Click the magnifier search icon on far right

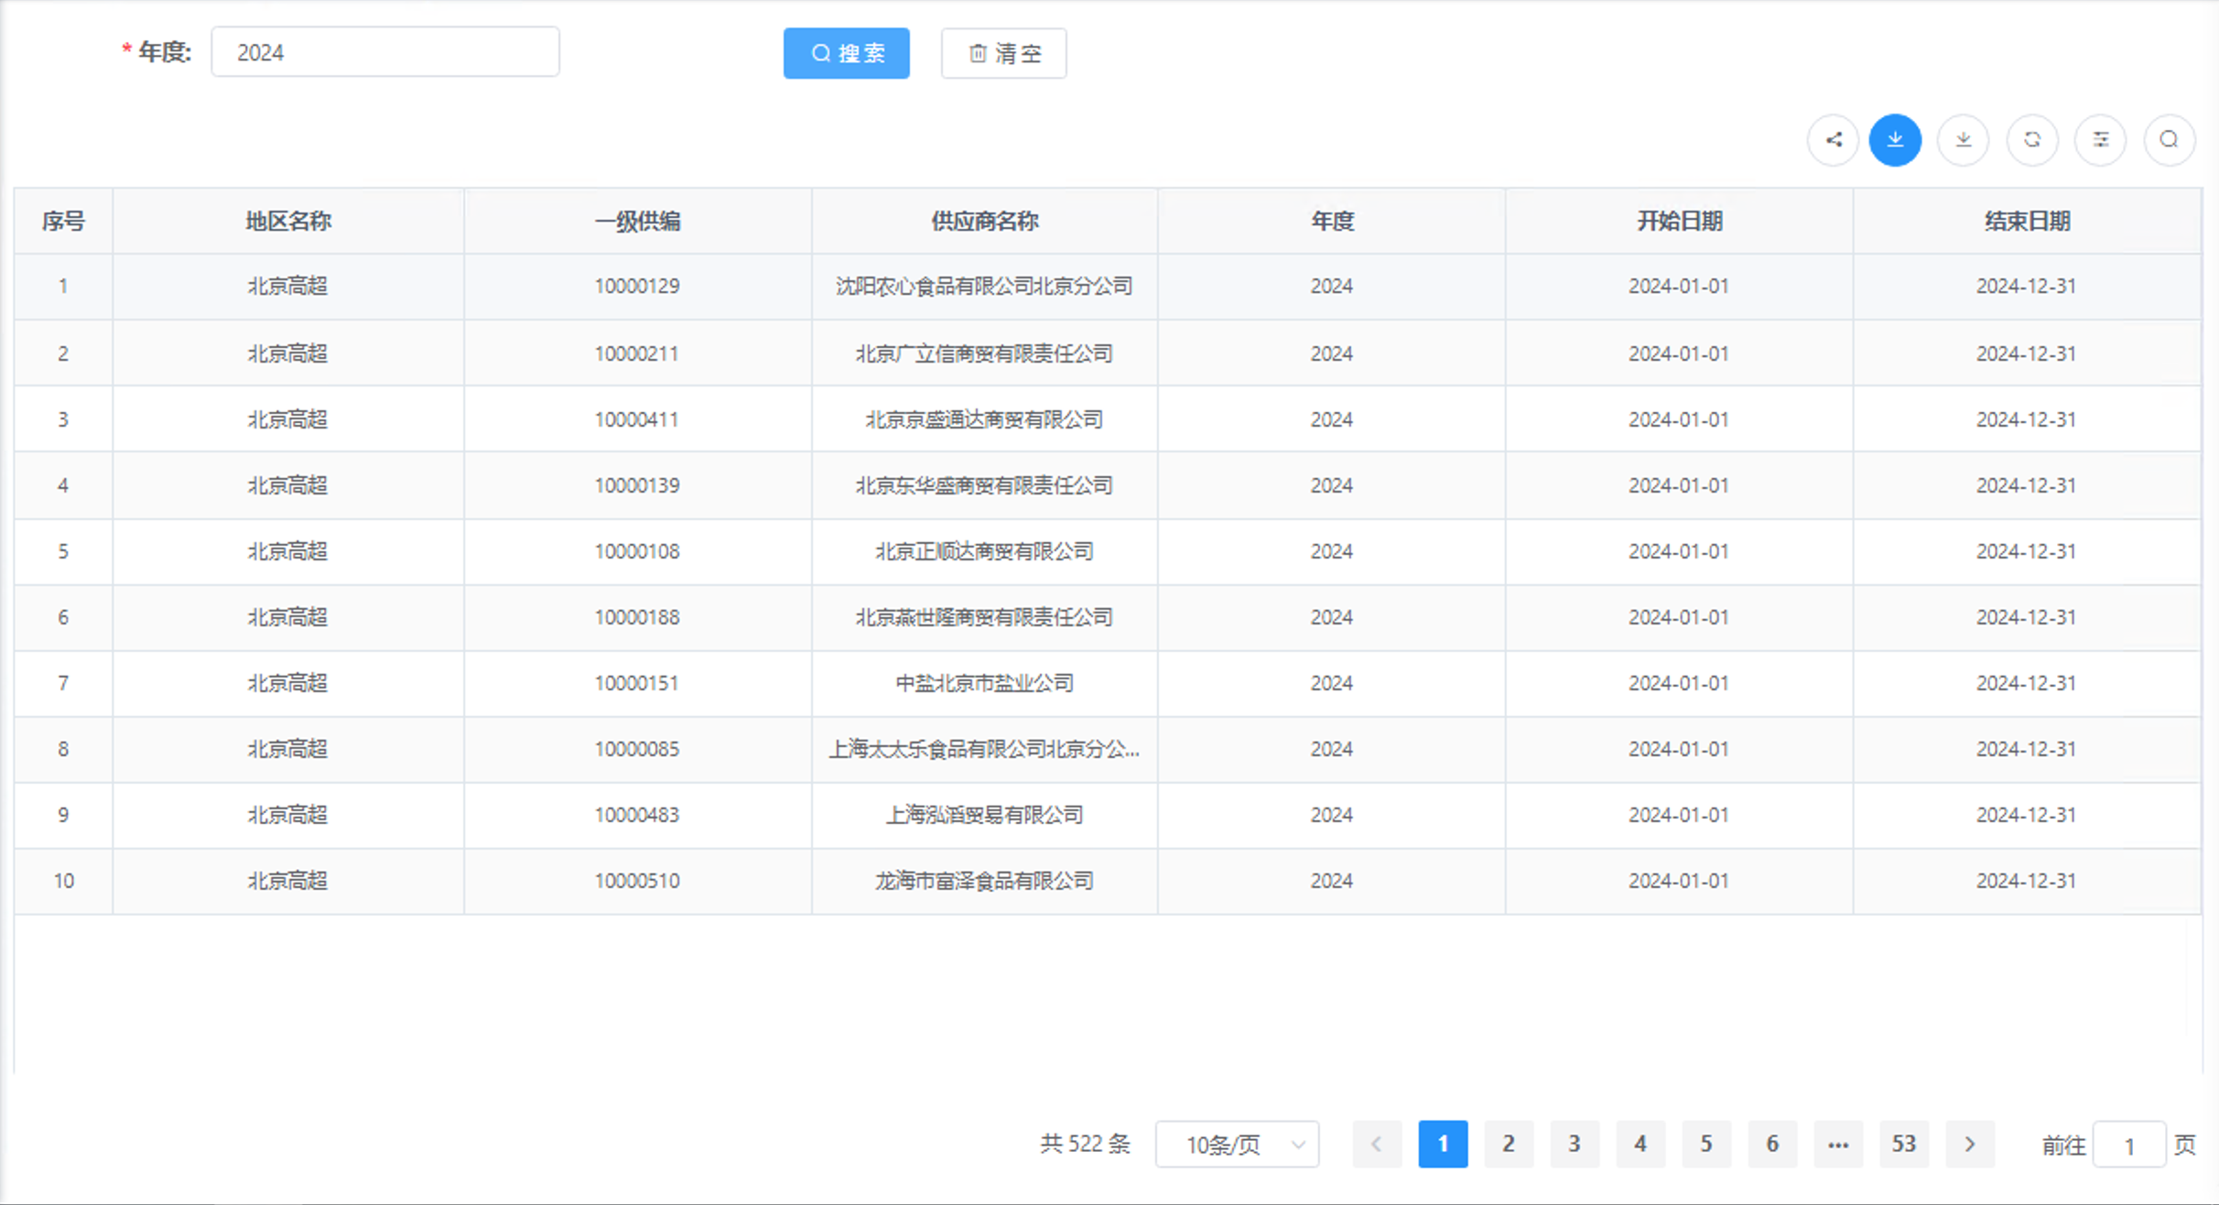(x=2169, y=140)
